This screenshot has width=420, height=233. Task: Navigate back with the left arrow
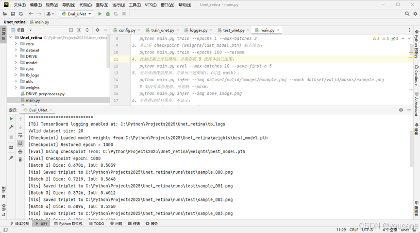point(31,14)
